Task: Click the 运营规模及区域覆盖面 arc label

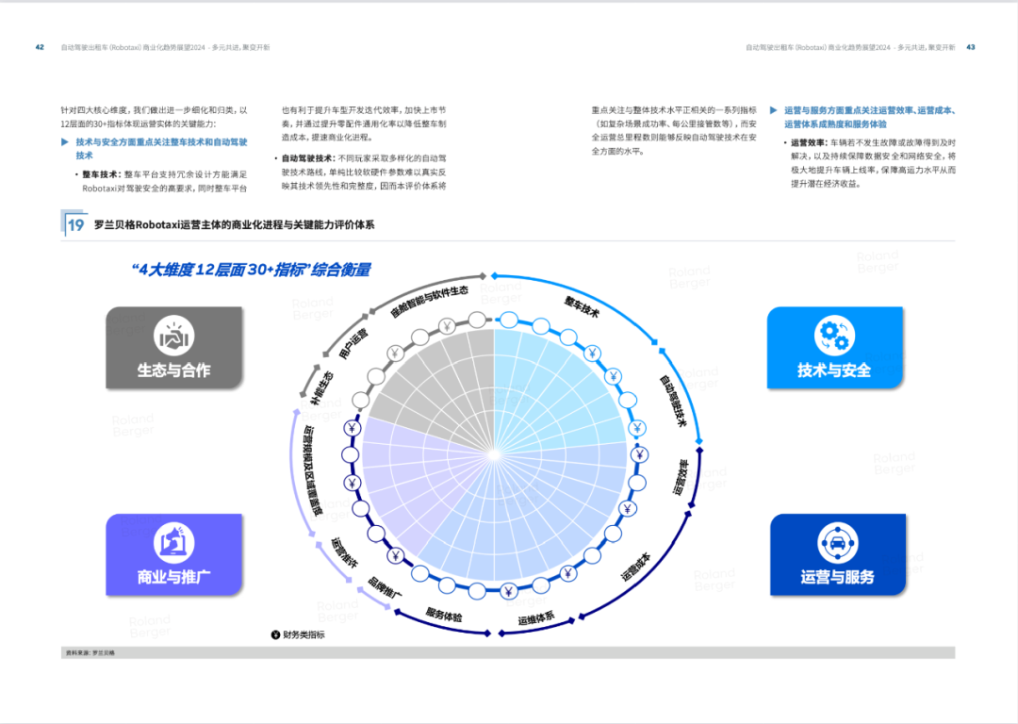Action: pyautogui.click(x=312, y=471)
